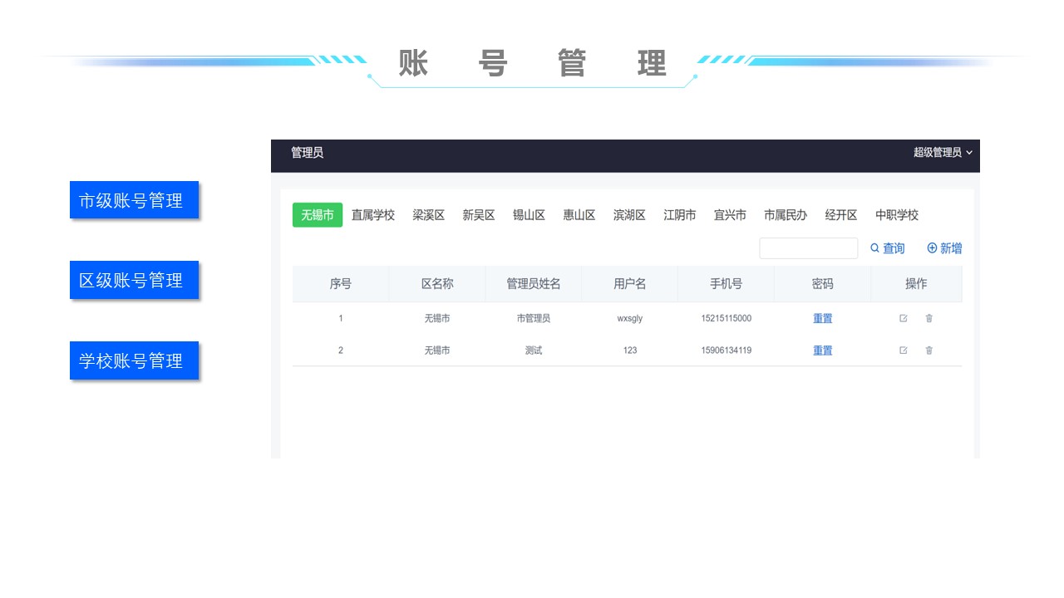Viewport: 1064px width, 598px height.
Task: Click 重置 link for user 123
Action: [x=822, y=350]
